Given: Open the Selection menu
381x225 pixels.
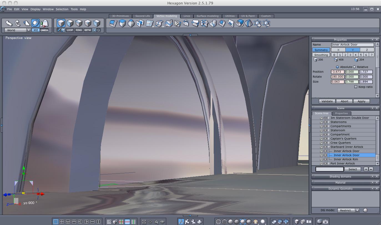Looking at the screenshot, I should [62, 9].
